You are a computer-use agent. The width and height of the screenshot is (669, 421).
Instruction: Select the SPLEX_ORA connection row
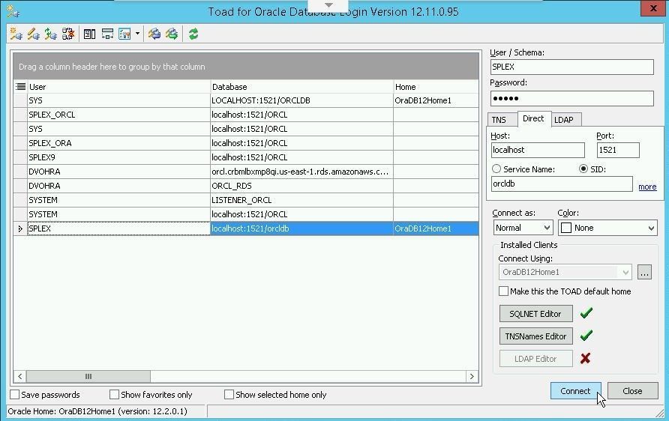pos(246,143)
